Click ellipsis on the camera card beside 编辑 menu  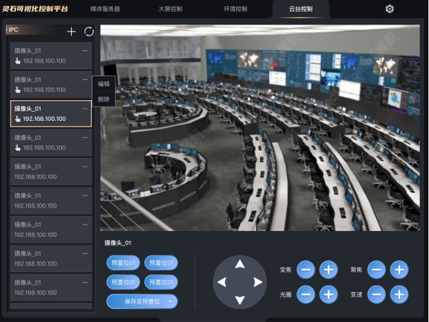pyautogui.click(x=85, y=80)
